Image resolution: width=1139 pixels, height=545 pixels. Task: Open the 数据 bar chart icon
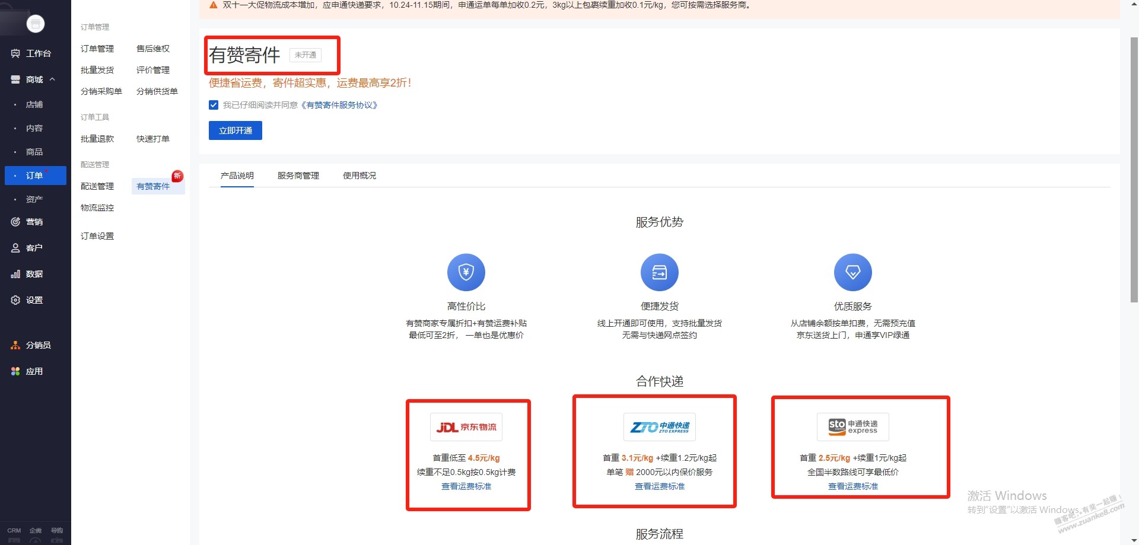tap(15, 274)
